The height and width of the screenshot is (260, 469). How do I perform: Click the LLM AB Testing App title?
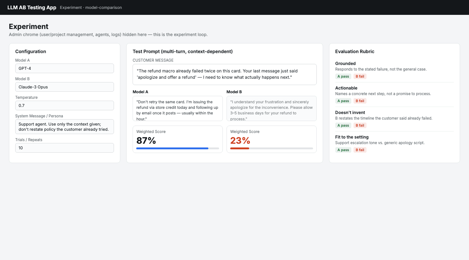pyautogui.click(x=32, y=7)
